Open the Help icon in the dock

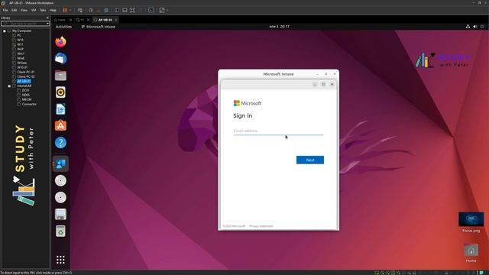pos(60,143)
